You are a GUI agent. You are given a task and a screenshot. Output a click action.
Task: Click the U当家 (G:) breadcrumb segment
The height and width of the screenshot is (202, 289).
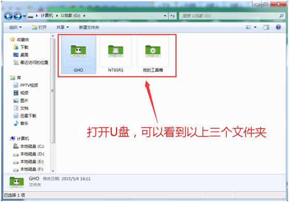70,15
